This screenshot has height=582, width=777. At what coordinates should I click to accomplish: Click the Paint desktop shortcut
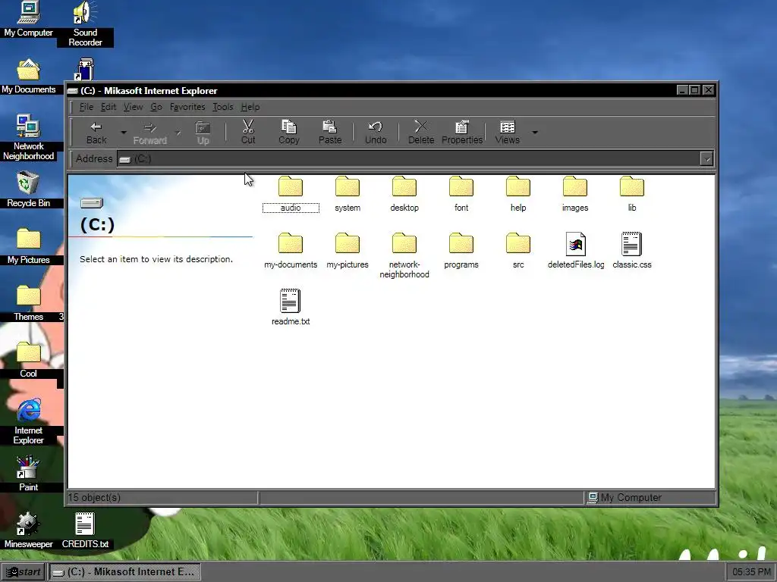[28, 474]
